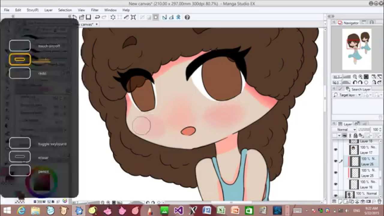Click the Redo arrow in the command bar
Image resolution: width=384 pixels, height=216 pixels.
(105, 17)
